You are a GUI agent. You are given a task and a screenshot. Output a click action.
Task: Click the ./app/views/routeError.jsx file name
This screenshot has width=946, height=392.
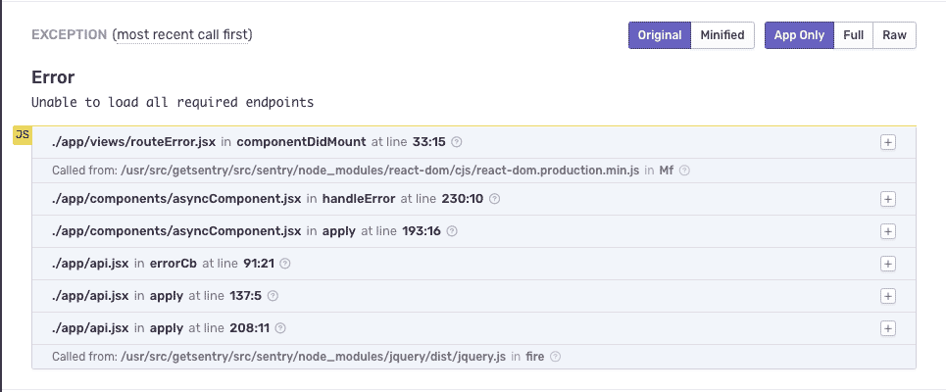pos(134,142)
